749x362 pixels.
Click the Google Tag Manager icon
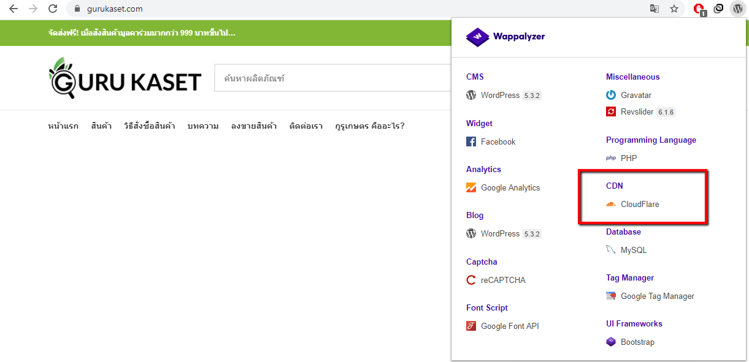click(x=611, y=296)
